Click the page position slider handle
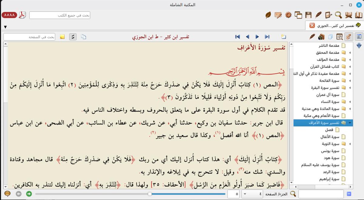Screen dimensions: 364x200 pos(150,194)
